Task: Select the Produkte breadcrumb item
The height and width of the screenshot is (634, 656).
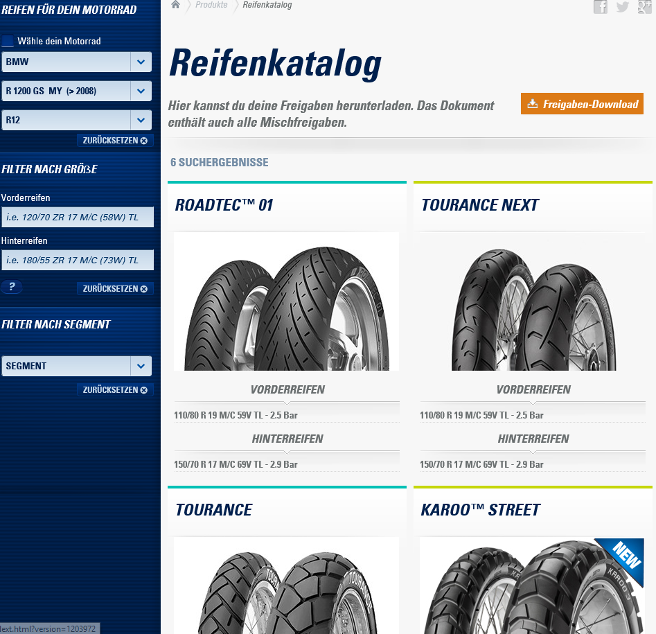Action: tap(211, 5)
